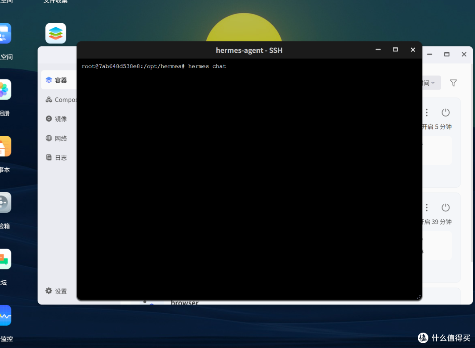
Task: Open the 容器 (Containers) sidebar item
Action: (58, 80)
